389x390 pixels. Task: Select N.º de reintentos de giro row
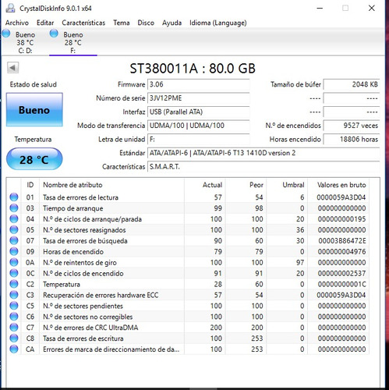point(188,262)
